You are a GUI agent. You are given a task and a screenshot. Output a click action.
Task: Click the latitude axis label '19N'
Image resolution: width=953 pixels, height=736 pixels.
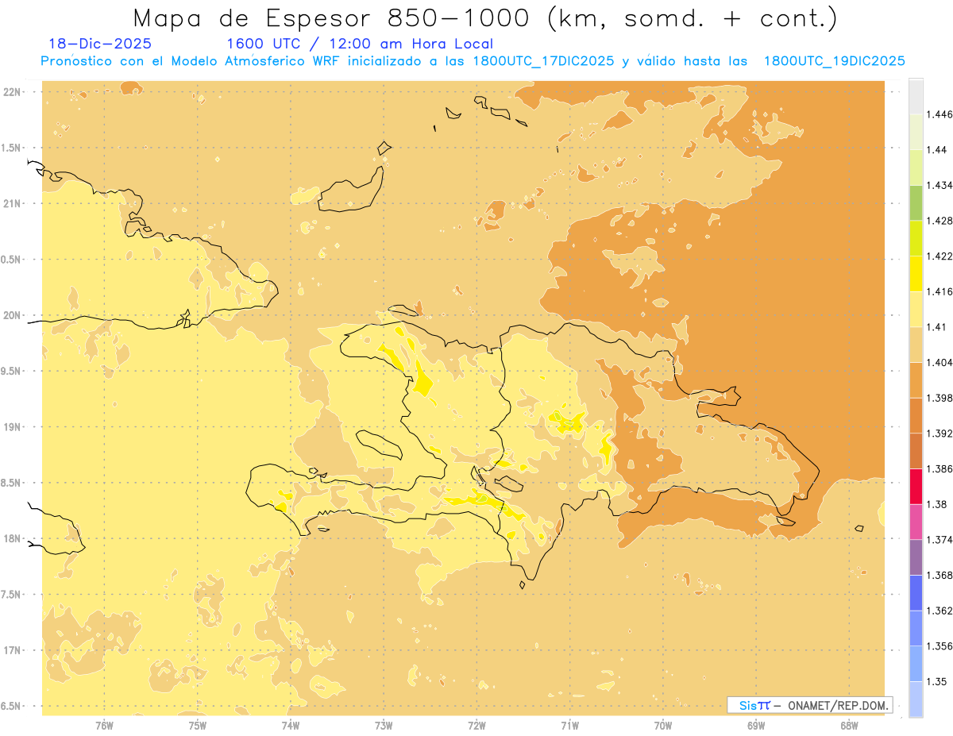click(14, 427)
